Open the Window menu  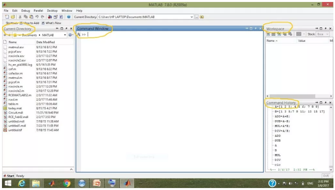[67, 11]
